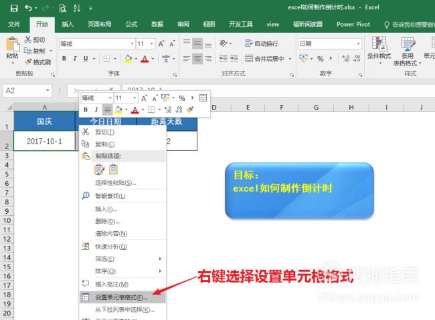Toggle ribbon align left button
435x320 pixels.
[x=187, y=59]
